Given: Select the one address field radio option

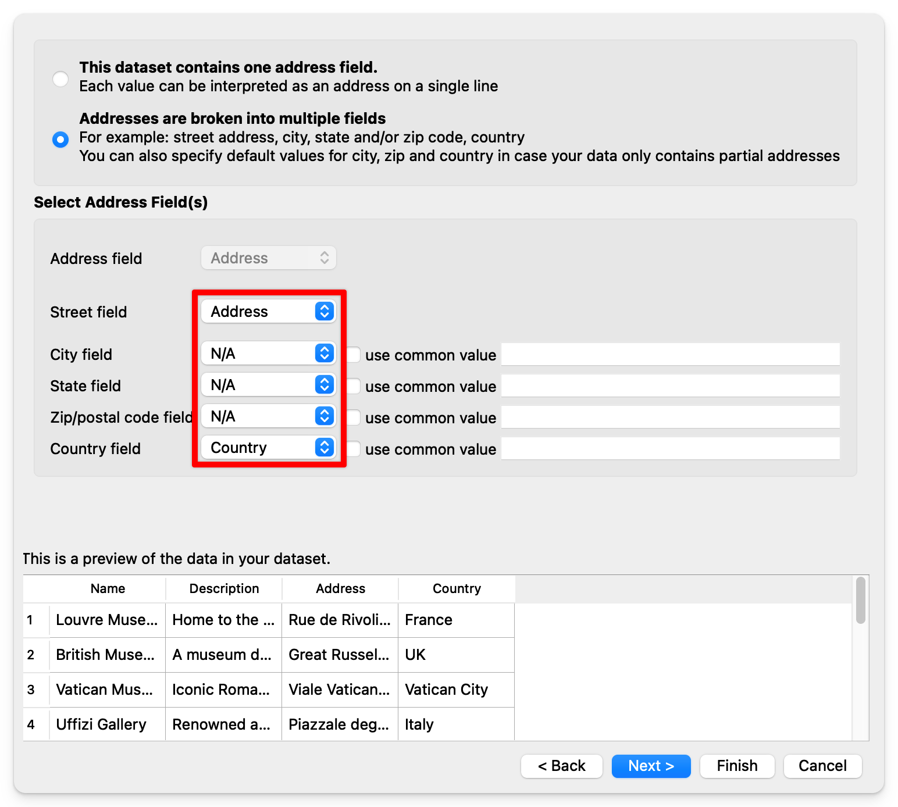Looking at the screenshot, I should click(60, 78).
